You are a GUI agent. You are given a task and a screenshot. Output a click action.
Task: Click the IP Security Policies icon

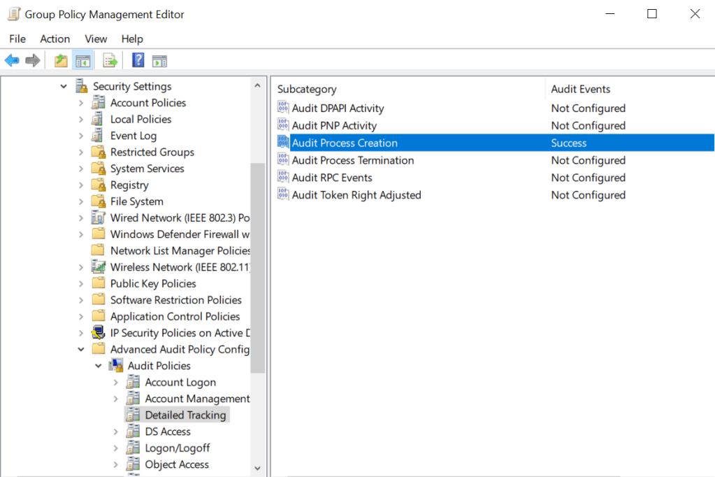pos(99,333)
